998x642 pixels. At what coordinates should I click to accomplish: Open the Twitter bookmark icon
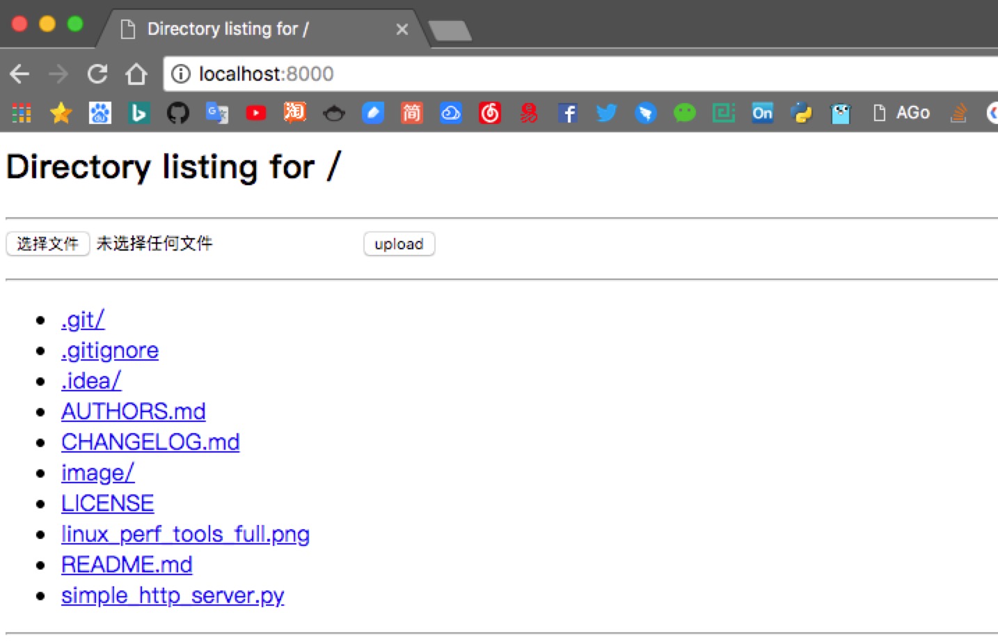tap(607, 113)
